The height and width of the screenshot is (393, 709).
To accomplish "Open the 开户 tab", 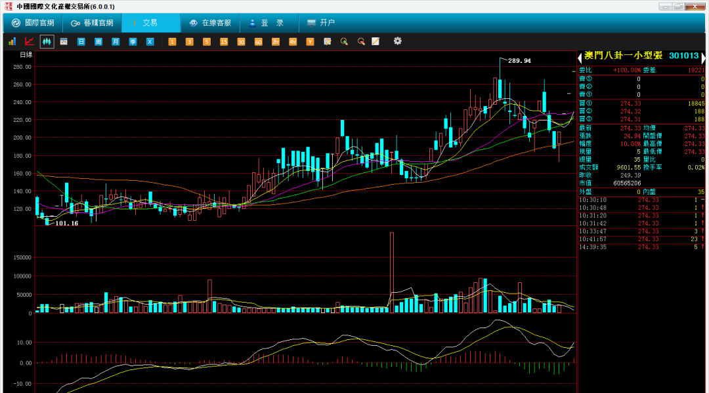I will 322,22.
